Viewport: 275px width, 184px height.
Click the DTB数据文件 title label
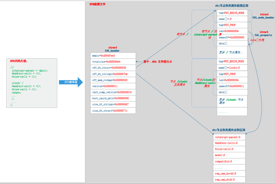point(97,4)
